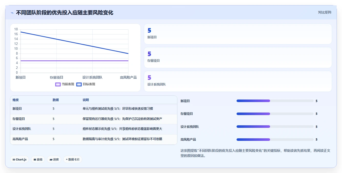Click value 5 in 设计系统团队 table row
The image size is (342, 173).
tap(54, 129)
